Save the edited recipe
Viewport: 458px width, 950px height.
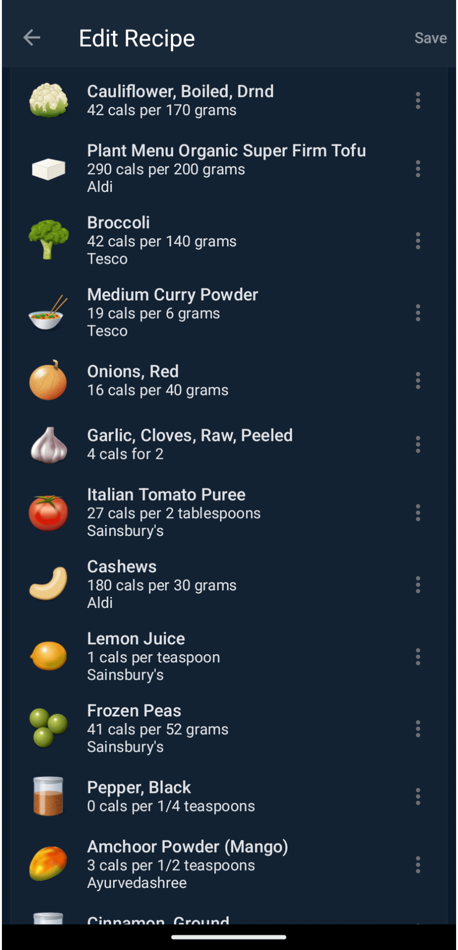pyautogui.click(x=430, y=38)
